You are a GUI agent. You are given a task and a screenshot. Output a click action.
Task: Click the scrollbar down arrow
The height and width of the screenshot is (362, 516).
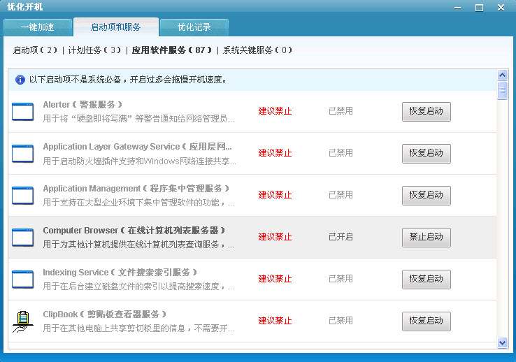point(502,342)
